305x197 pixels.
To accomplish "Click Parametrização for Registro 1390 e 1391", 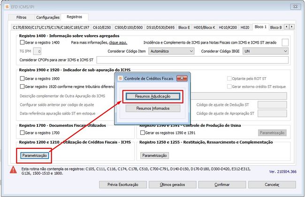I will pyautogui.click(x=272, y=133).
